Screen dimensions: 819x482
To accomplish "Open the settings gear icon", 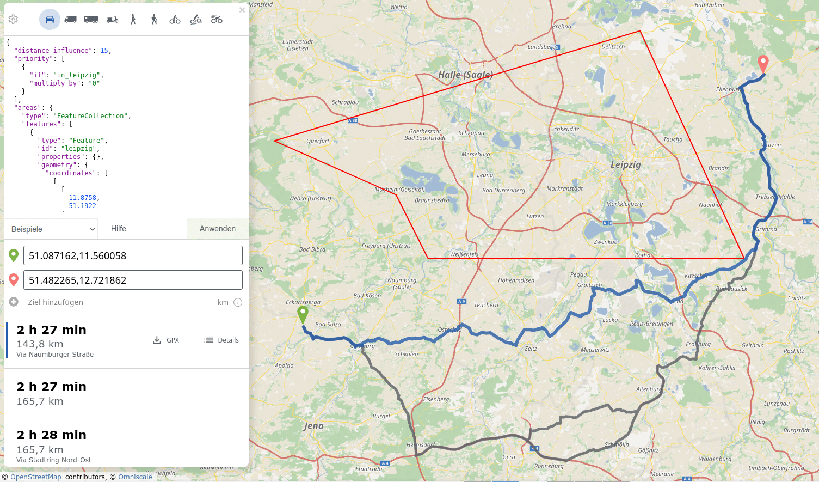I will click(14, 20).
